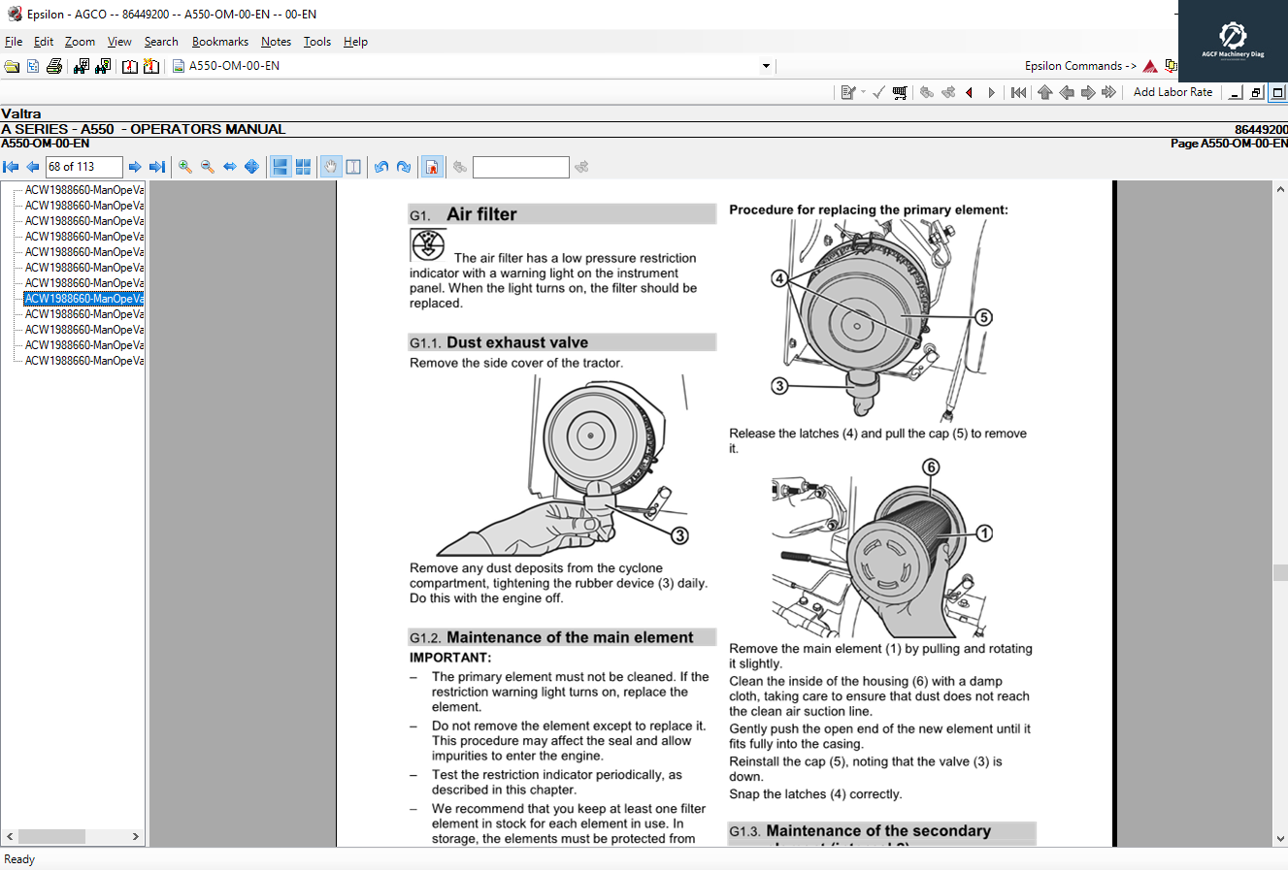The width and height of the screenshot is (1288, 870).
Task: Toggle the text selection cursor tool
Action: pos(353,167)
